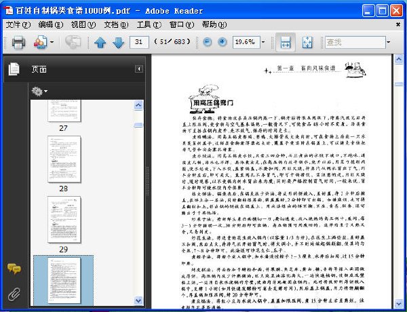Open the pages panel gear options menu
The width and height of the screenshot is (407, 312).
pos(39,91)
